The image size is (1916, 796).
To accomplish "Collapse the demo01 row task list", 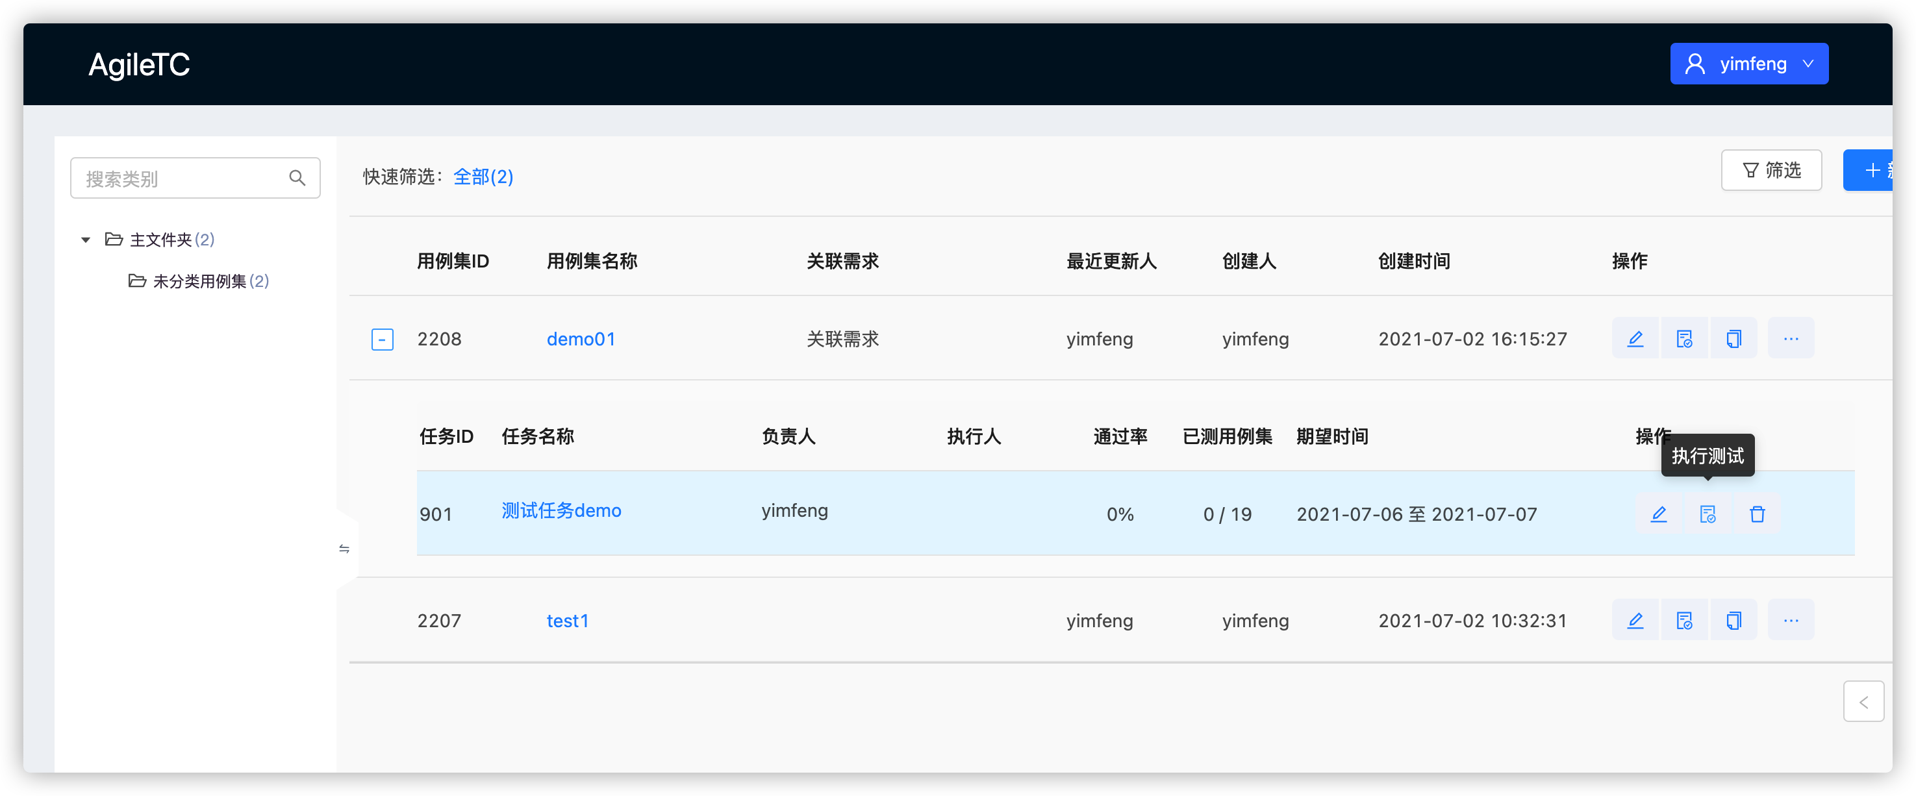I will point(383,340).
